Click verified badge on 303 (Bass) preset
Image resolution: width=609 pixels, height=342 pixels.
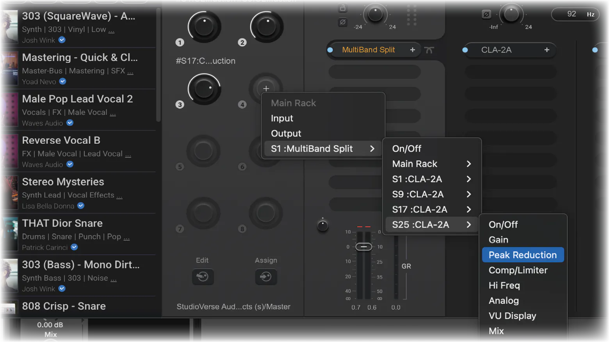(62, 289)
